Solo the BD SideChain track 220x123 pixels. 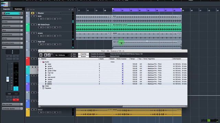35,25
